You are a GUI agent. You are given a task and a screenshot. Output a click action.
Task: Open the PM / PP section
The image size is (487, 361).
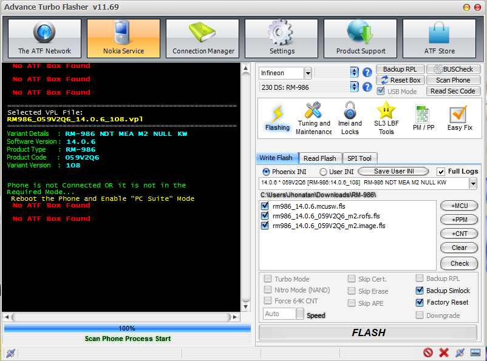click(423, 118)
